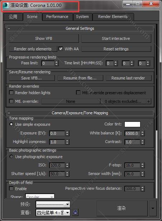Select Use photographic exposure radio button
The height and width of the screenshot is (221, 162).
[11, 157]
